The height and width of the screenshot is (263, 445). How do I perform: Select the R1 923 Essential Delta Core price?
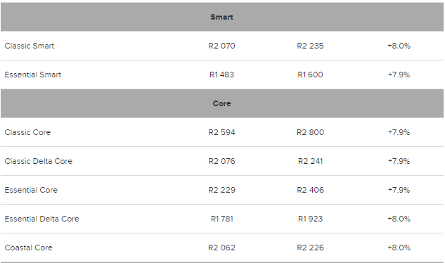310,219
